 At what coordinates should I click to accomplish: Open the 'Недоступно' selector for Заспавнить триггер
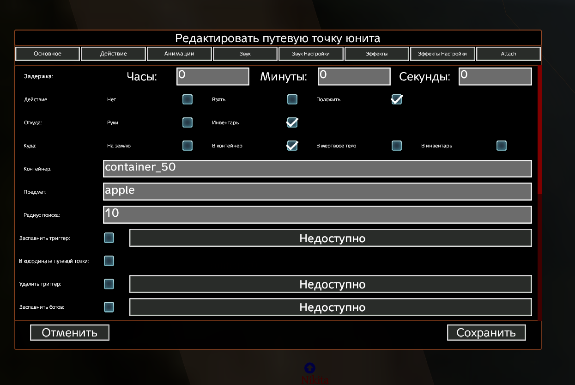331,238
